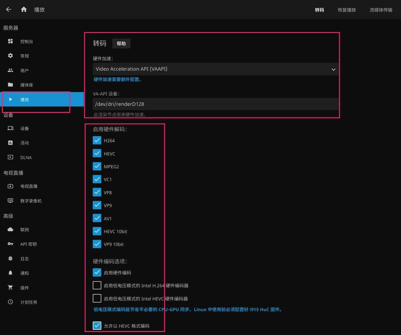Enable low-power Intel HEVC encoder checkbox
Screen dimensions: 401x335
[97, 298]
